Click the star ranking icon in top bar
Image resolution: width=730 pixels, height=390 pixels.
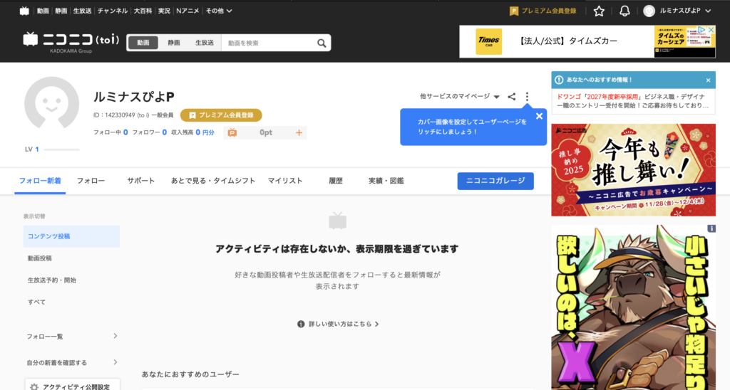pos(599,11)
